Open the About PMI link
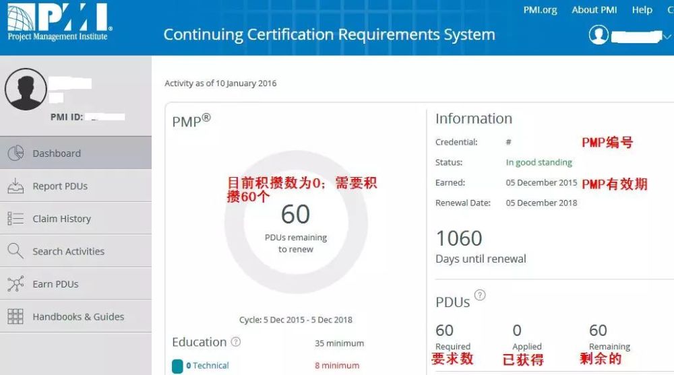Image resolution: width=674 pixels, height=375 pixels. click(594, 10)
